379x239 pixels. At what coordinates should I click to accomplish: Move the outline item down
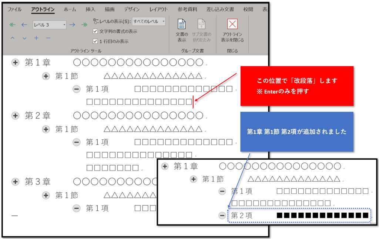click(x=24, y=37)
